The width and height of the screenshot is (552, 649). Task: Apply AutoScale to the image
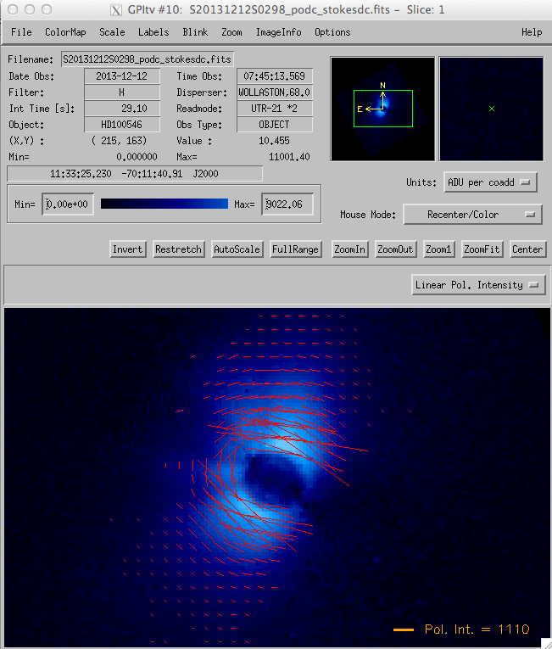[x=237, y=249]
